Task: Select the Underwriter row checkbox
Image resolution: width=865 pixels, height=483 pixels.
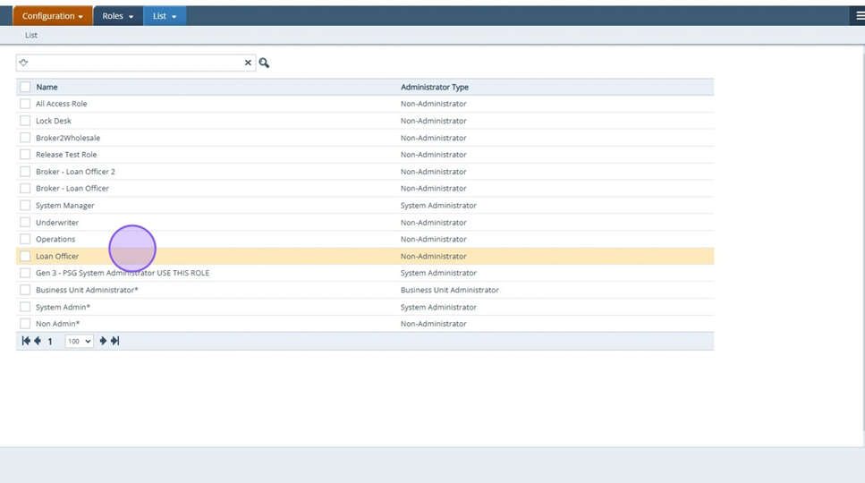Action: (x=25, y=223)
